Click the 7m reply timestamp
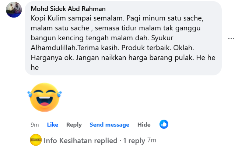Image resolution: width=242 pixels, height=146 pixels. 152,140
